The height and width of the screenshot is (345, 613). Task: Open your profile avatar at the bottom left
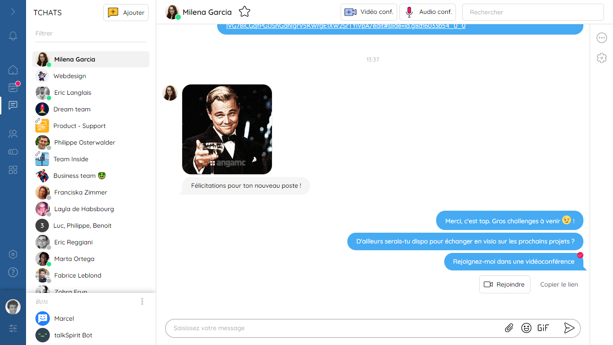click(x=13, y=307)
